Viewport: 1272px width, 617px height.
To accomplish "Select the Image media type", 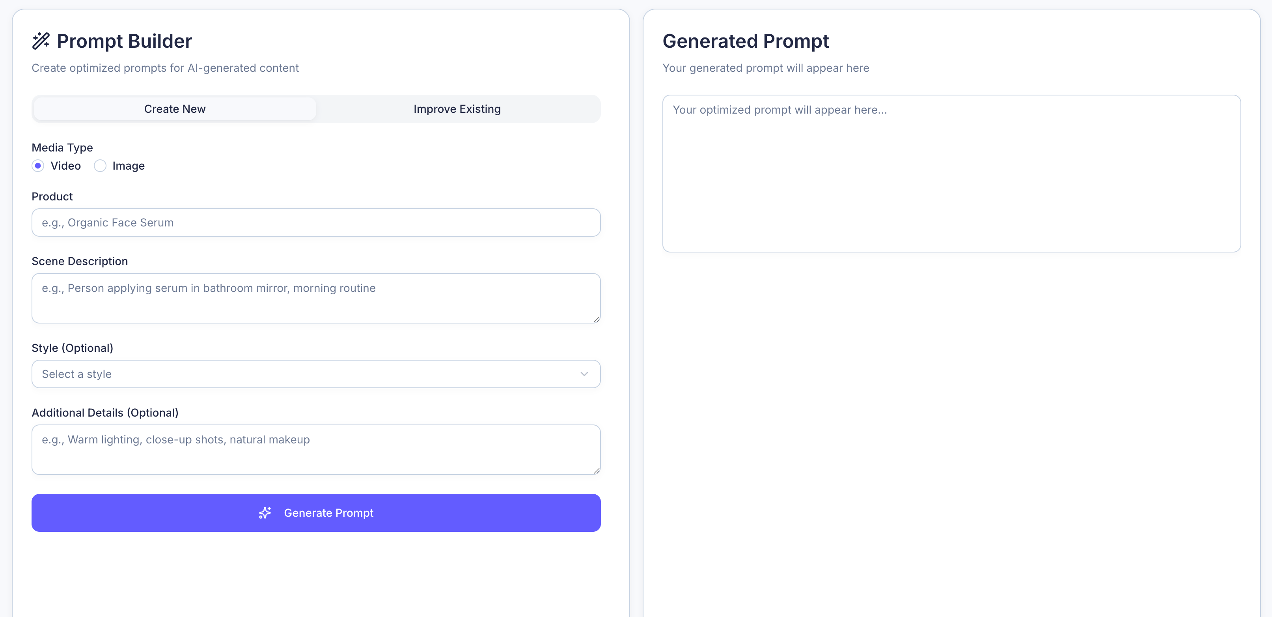I will (100, 166).
